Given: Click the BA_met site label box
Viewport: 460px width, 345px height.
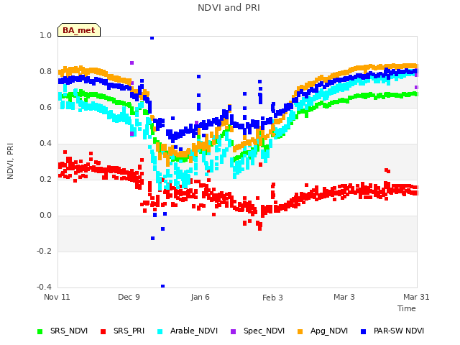Looking at the screenshot, I should [x=79, y=30].
